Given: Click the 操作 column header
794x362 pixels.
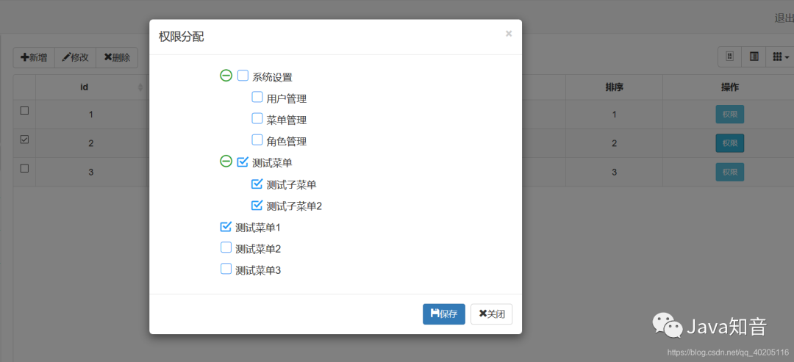Looking at the screenshot, I should tap(730, 87).
